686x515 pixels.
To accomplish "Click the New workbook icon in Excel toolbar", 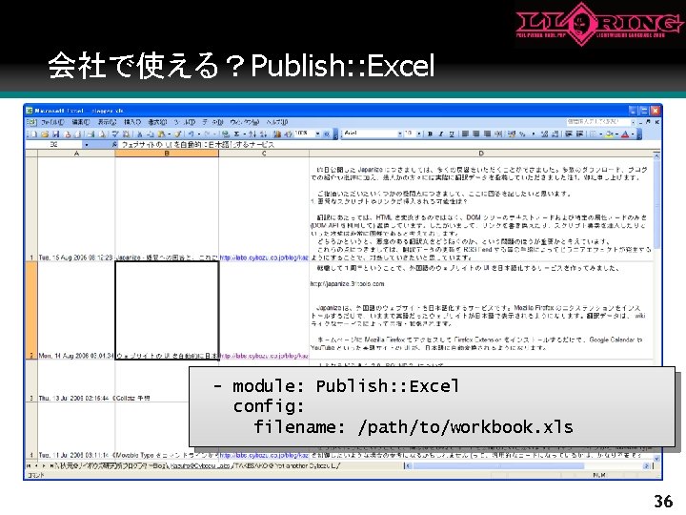I will 34,134.
